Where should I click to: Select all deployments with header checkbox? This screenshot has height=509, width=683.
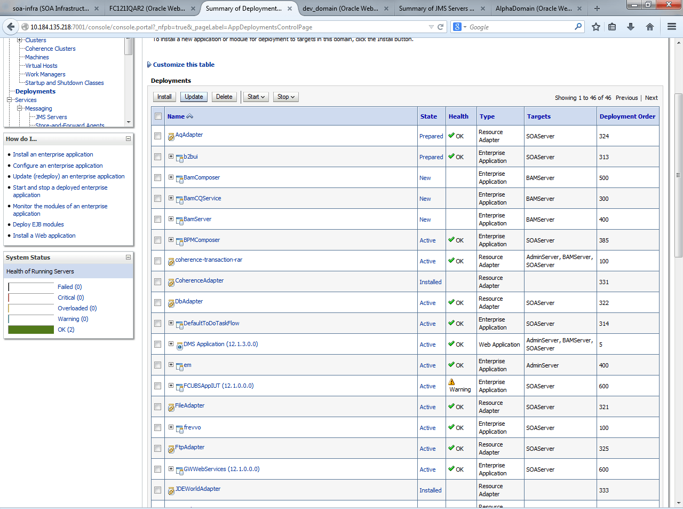(x=157, y=116)
